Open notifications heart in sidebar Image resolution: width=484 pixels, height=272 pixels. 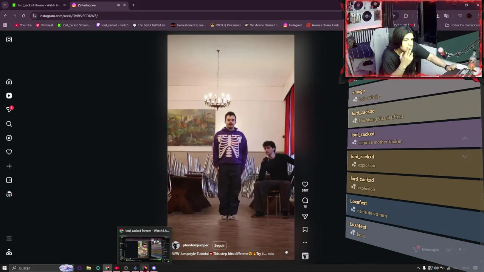(x=9, y=152)
